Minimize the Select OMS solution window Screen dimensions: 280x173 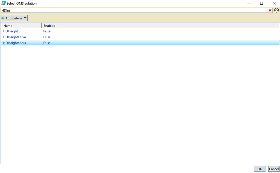point(249,3)
